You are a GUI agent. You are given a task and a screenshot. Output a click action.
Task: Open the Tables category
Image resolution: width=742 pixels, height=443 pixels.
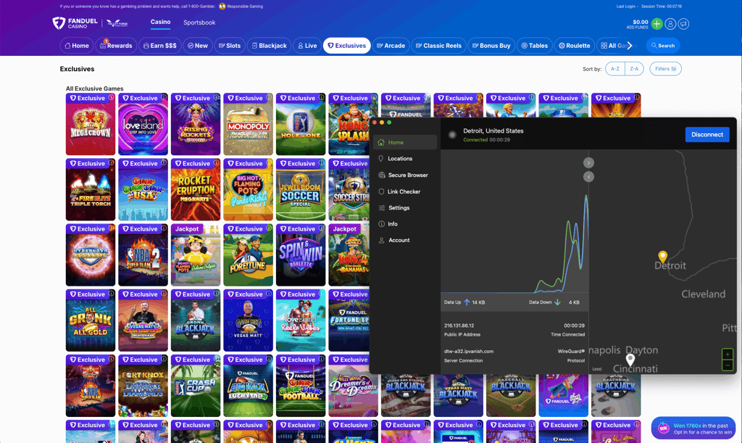(534, 46)
